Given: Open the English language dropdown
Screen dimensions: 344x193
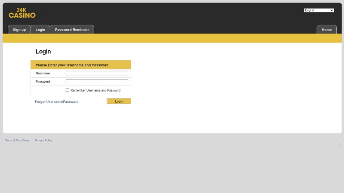Looking at the screenshot, I should [x=319, y=10].
